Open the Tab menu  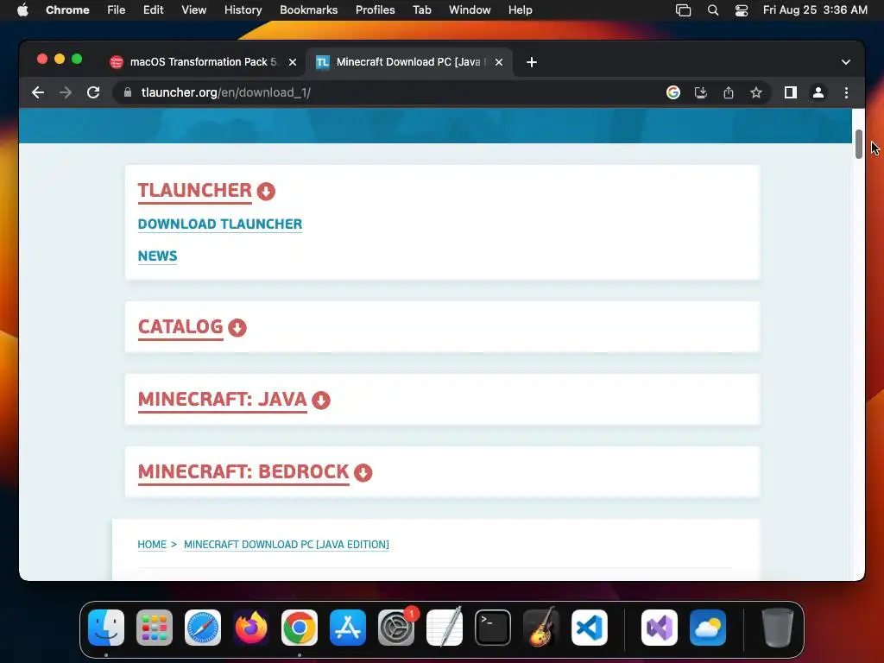(422, 10)
